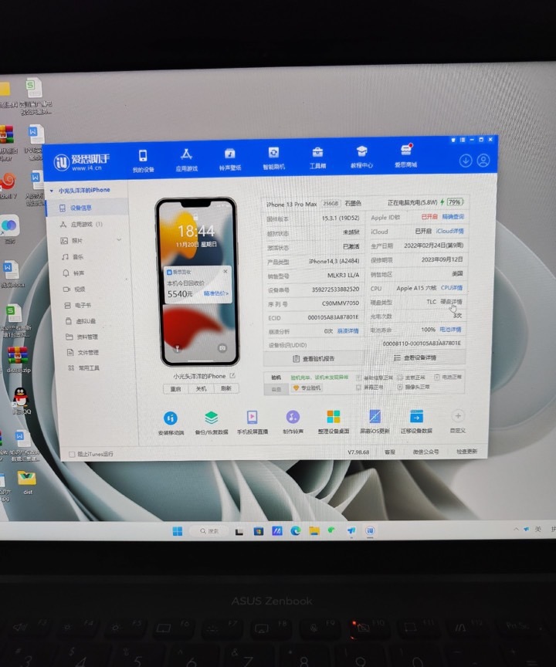This screenshot has height=667, width=556.
Task: Click the 精准估价 link in the popup
Action: (215, 293)
